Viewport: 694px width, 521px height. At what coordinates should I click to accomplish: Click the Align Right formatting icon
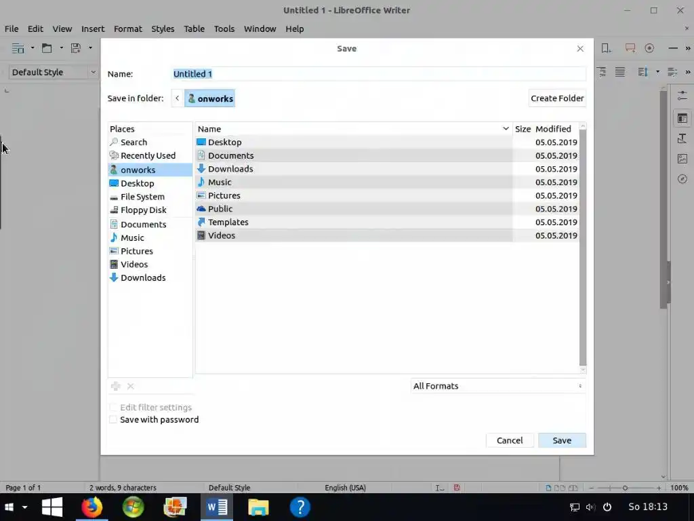pos(602,72)
